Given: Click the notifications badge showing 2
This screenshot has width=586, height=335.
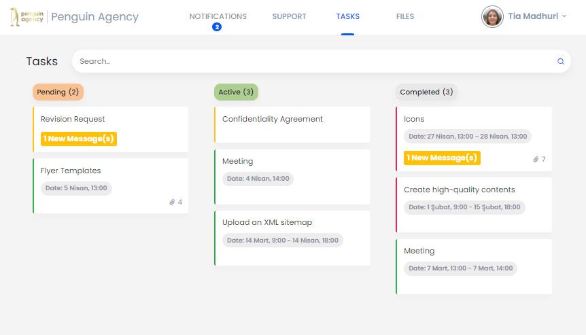Looking at the screenshot, I should click(x=217, y=27).
